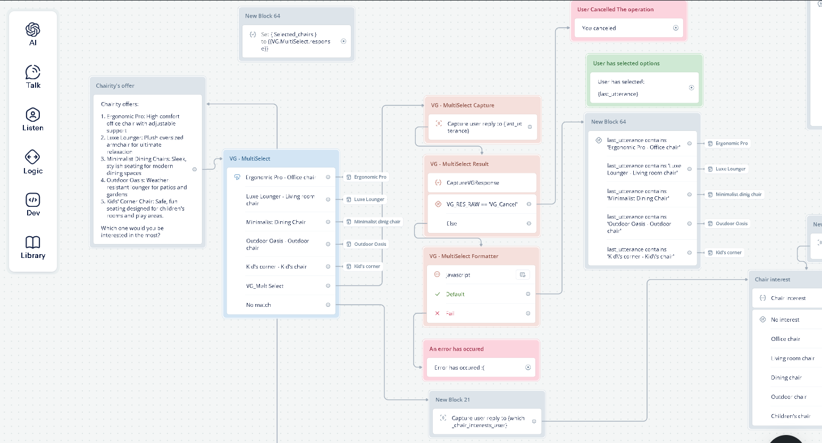The width and height of the screenshot is (822, 443).
Task: Click the 'Error has occured :(' message text
Action: pyautogui.click(x=459, y=367)
